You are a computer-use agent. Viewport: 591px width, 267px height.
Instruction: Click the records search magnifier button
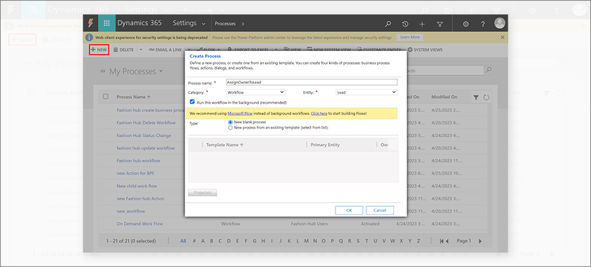point(489,70)
